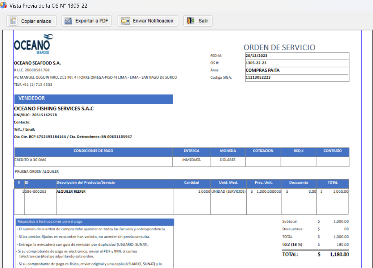Viewport: 373px width, 268px height.
Task: Click the Oceano Seafood logo
Action: pos(33,44)
